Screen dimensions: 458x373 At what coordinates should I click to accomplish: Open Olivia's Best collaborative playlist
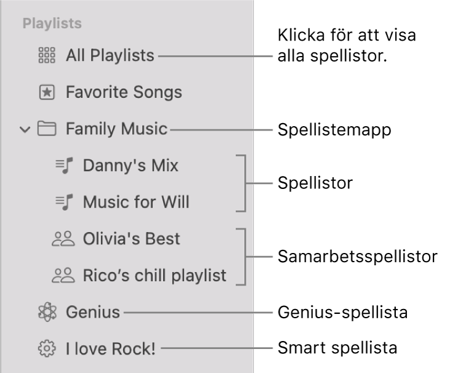point(131,238)
